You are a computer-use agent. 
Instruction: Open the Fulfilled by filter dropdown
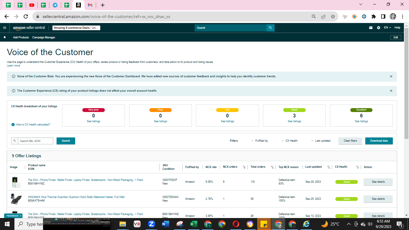click(x=260, y=141)
